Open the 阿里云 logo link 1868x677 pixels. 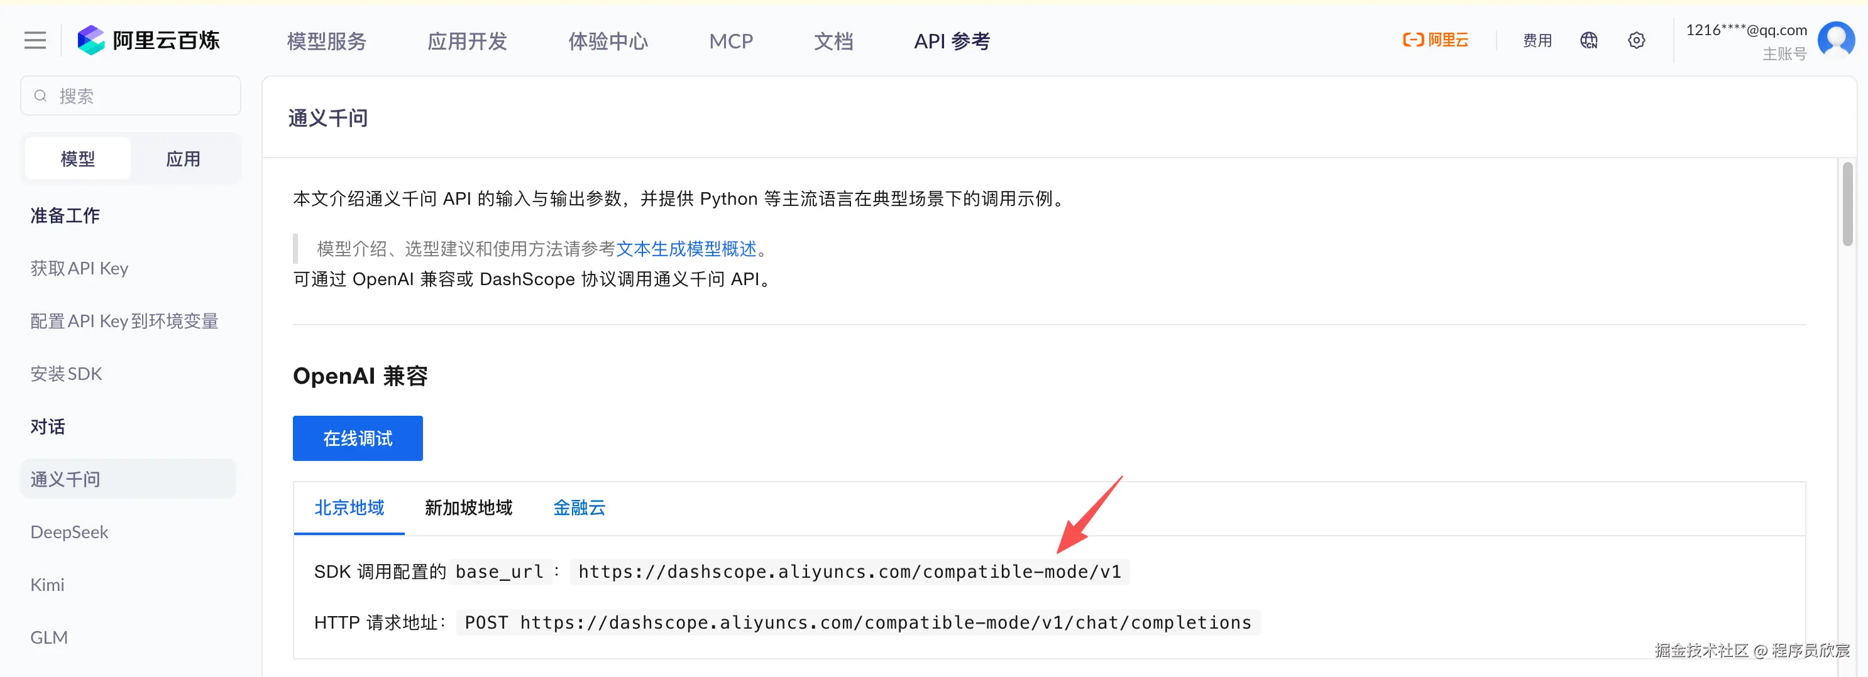pyautogui.click(x=1435, y=41)
